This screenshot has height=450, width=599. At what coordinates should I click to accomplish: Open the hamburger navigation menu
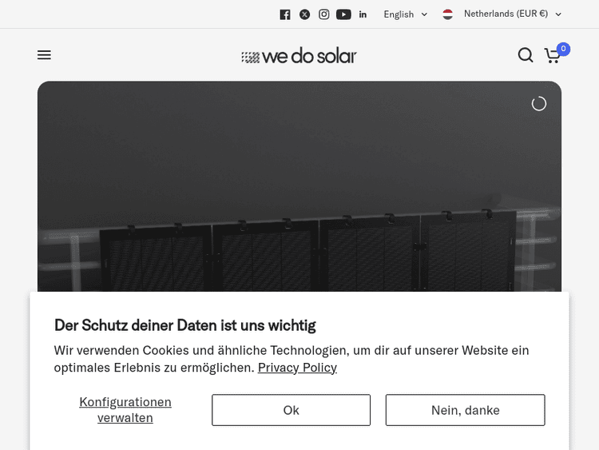coord(44,55)
